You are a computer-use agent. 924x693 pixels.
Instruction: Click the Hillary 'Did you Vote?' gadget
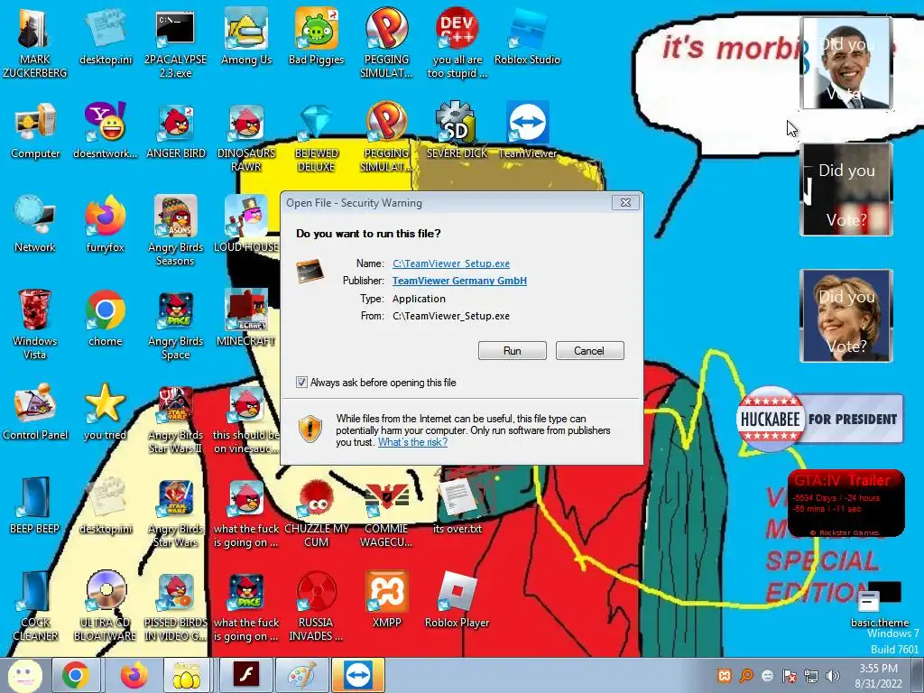click(845, 315)
